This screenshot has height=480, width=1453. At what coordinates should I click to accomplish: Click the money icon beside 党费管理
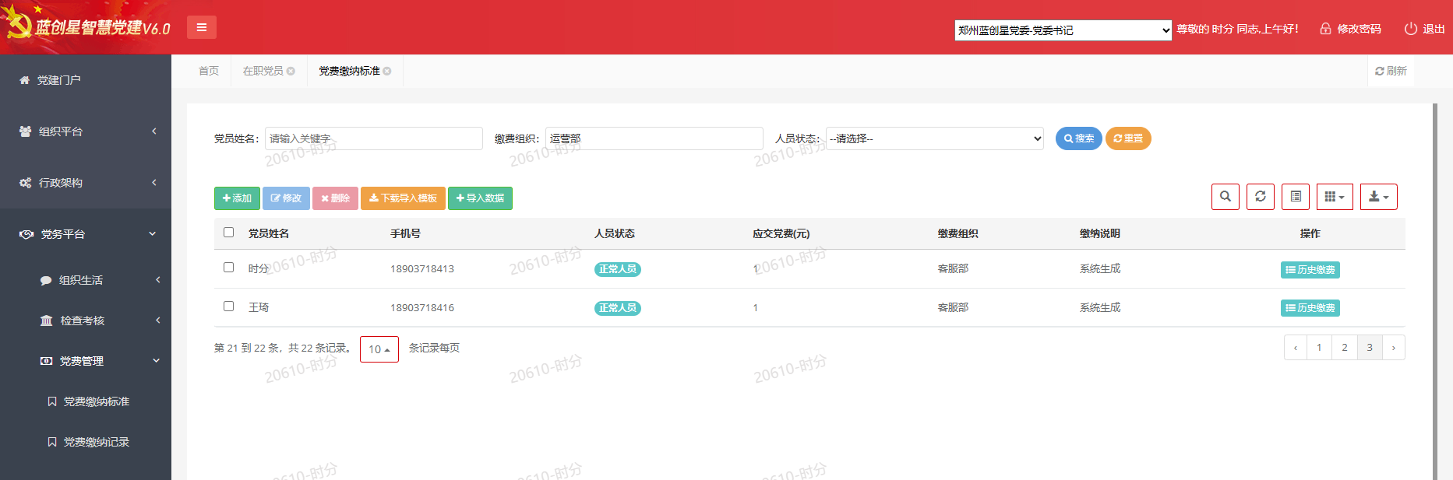(47, 361)
